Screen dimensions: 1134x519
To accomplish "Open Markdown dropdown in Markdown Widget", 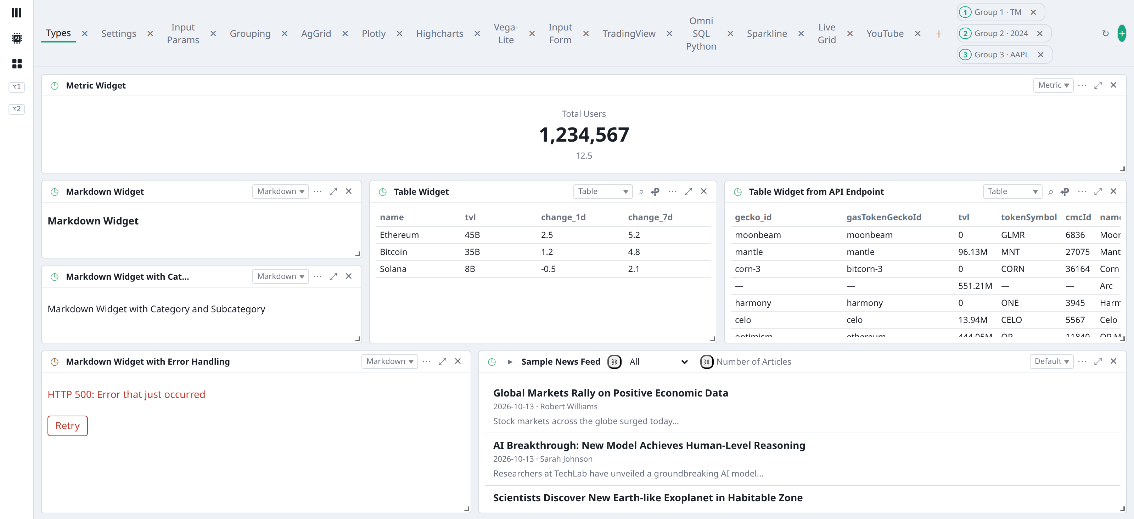I will click(x=280, y=191).
